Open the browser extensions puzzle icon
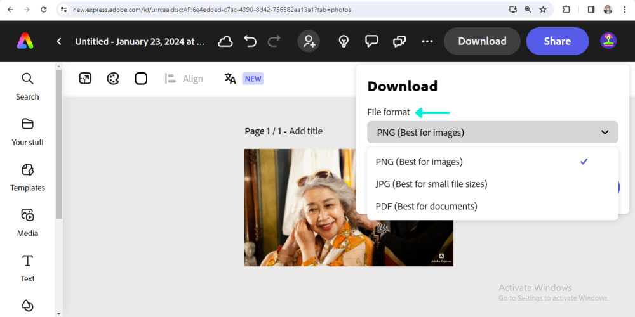The height and width of the screenshot is (317, 635). coord(566,10)
